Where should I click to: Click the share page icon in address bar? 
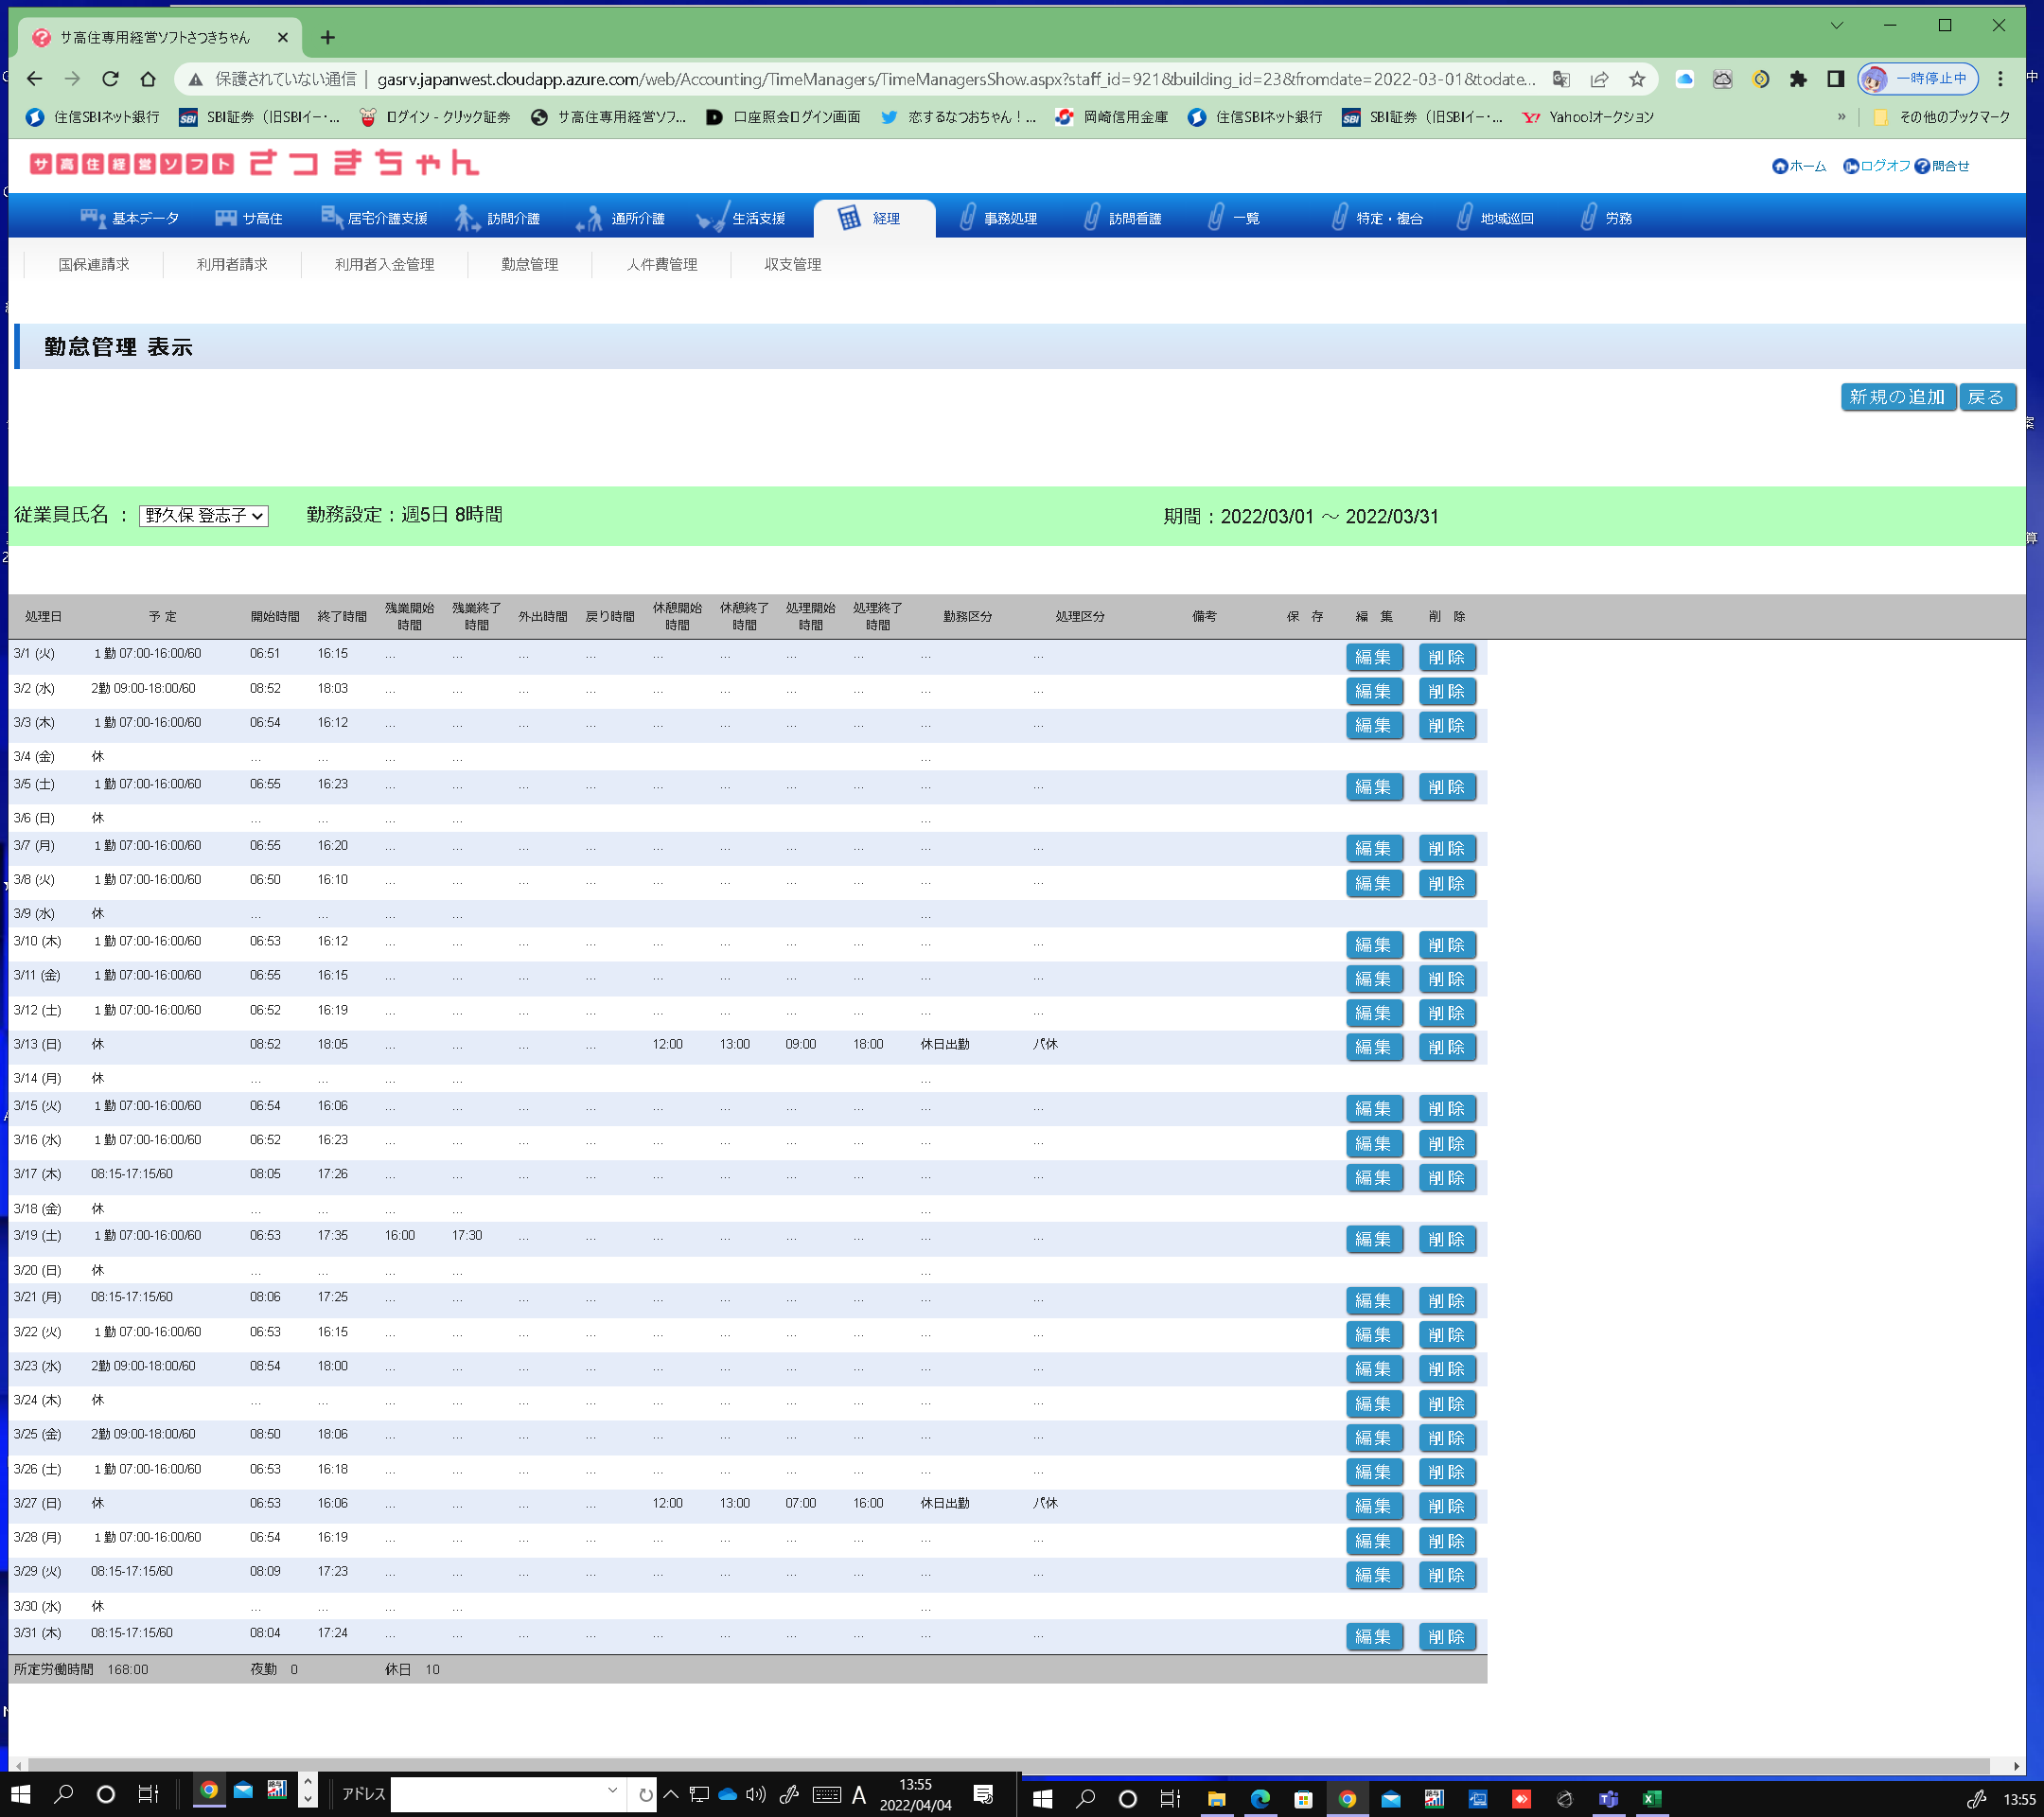1599,79
